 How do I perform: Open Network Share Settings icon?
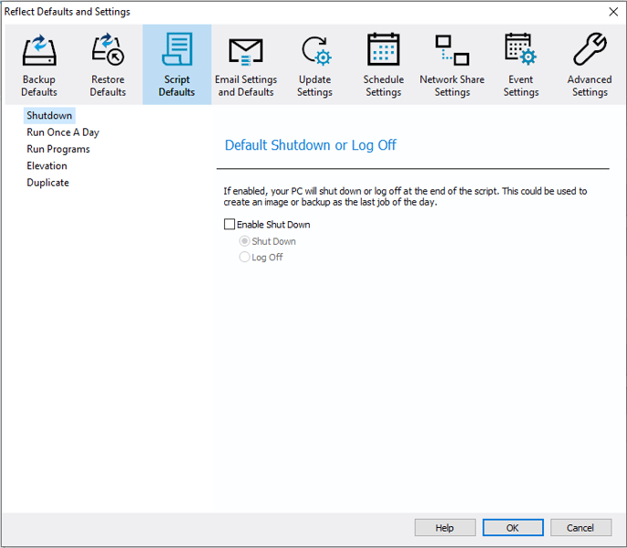(452, 51)
